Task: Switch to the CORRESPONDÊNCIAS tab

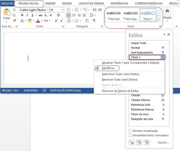Action: coord(148,3)
